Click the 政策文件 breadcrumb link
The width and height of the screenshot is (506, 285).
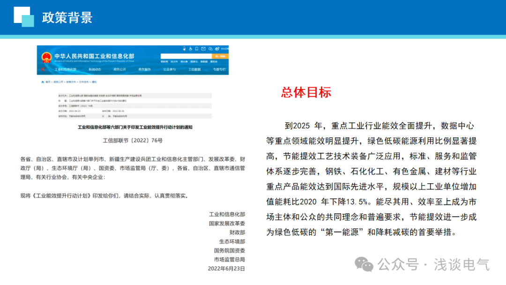(x=71, y=82)
